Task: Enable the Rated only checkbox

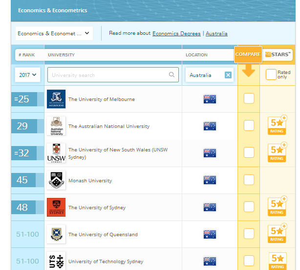Action: (x=271, y=74)
